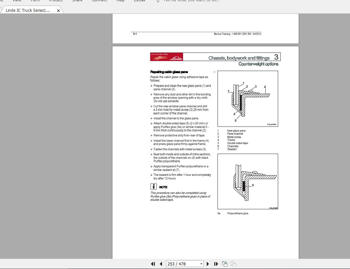Click 'Double sided tape.' legend entry
This screenshot has height=269, width=350.
[238, 143]
